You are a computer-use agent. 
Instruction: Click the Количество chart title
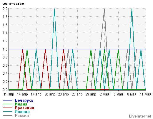click(13, 4)
